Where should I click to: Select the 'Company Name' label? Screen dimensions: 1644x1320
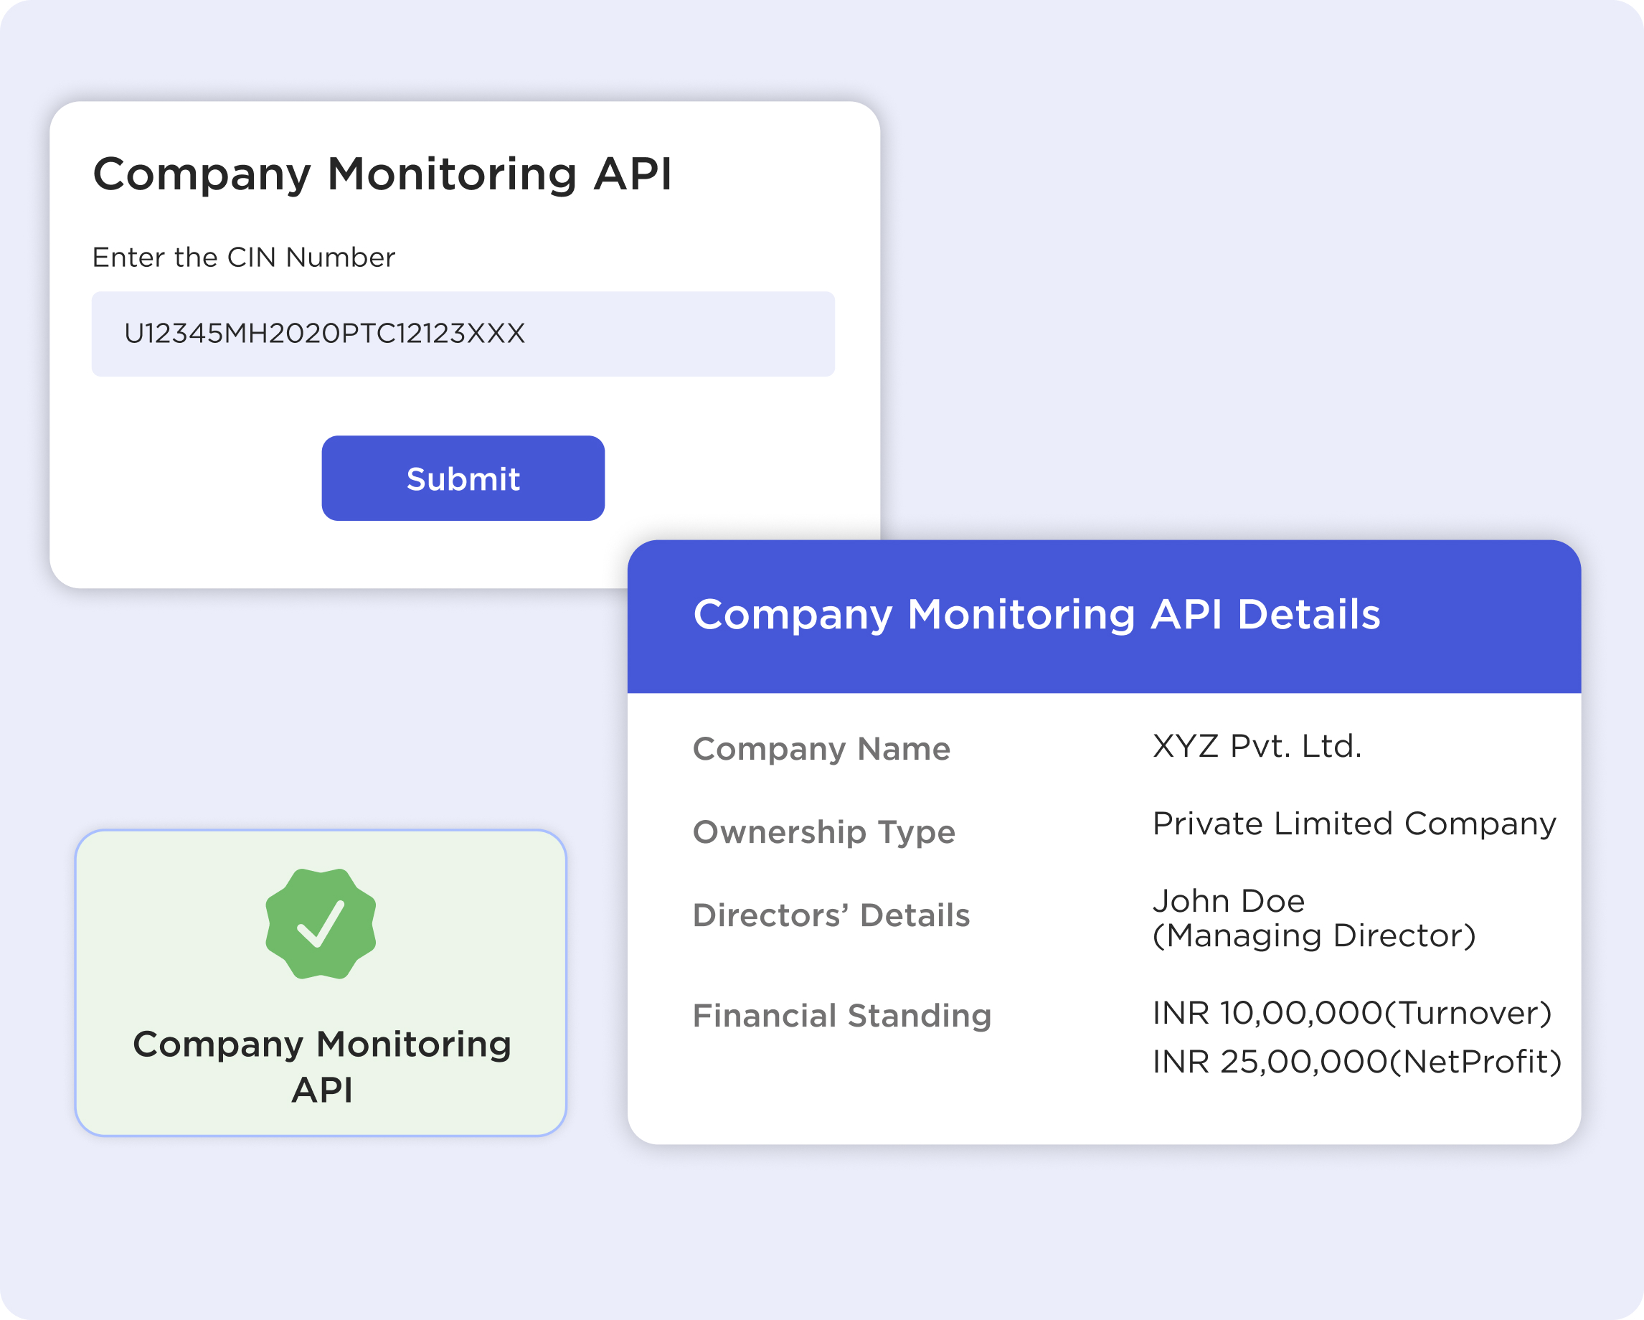click(821, 750)
